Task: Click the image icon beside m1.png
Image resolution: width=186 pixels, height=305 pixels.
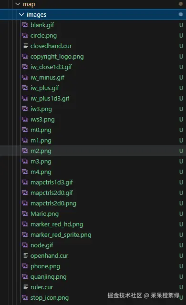Action: pyautogui.click(x=25, y=141)
